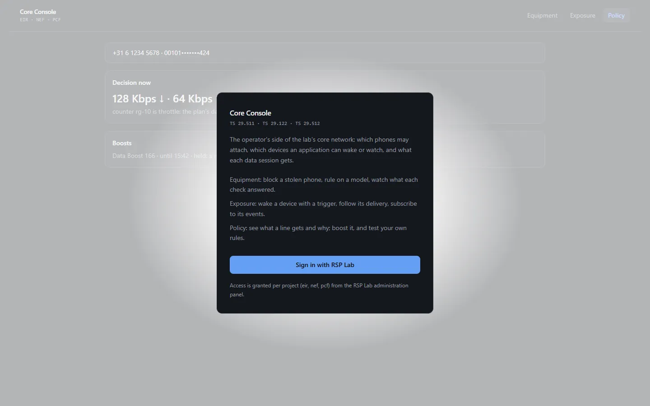Click the operator's side intro paragraph
Image resolution: width=650 pixels, height=406 pixels.
click(320, 150)
